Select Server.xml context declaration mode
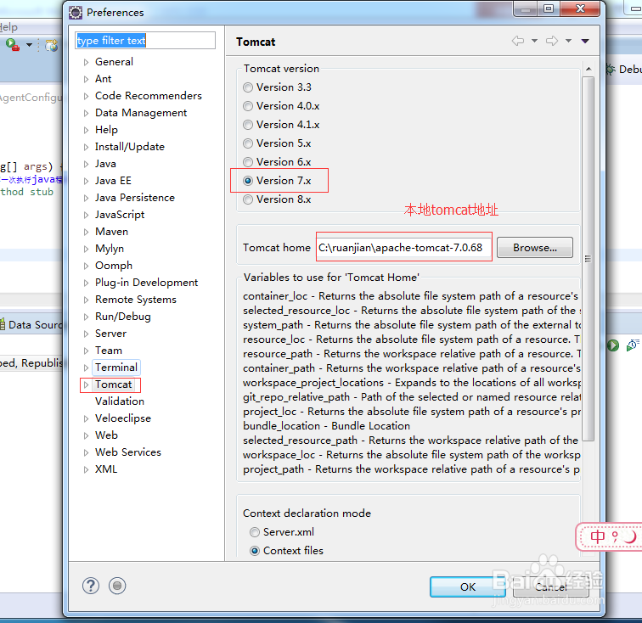Screen dimensions: 642x623 (x=255, y=532)
